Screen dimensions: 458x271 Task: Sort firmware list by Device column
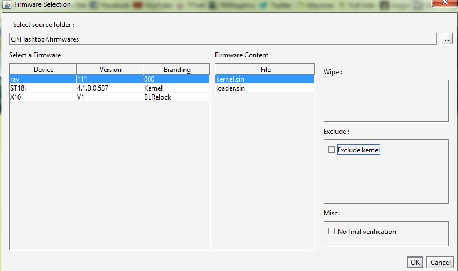point(43,70)
